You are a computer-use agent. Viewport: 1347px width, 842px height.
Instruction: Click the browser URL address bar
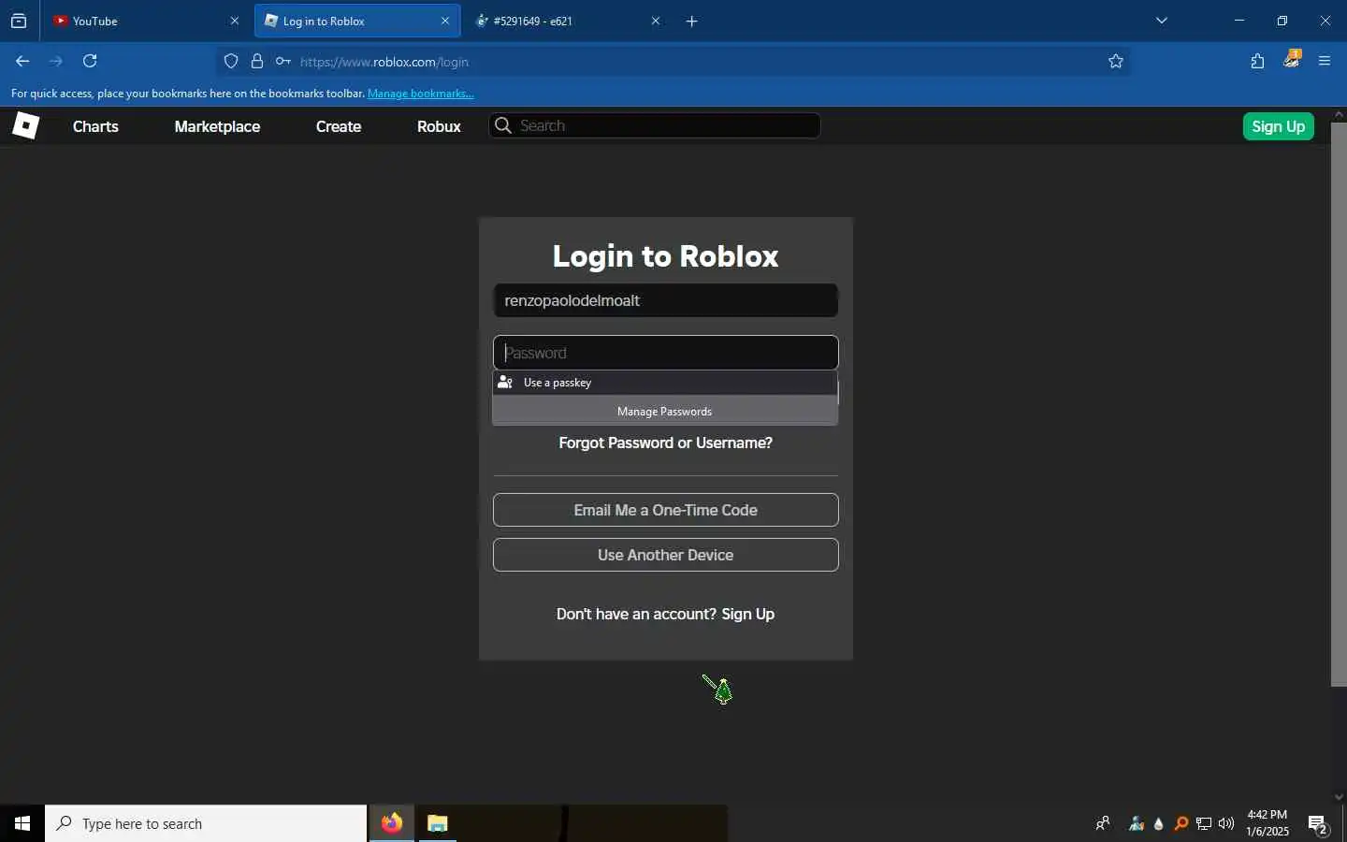673,62
